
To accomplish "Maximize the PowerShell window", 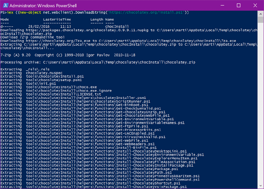I will [x=239, y=6].
